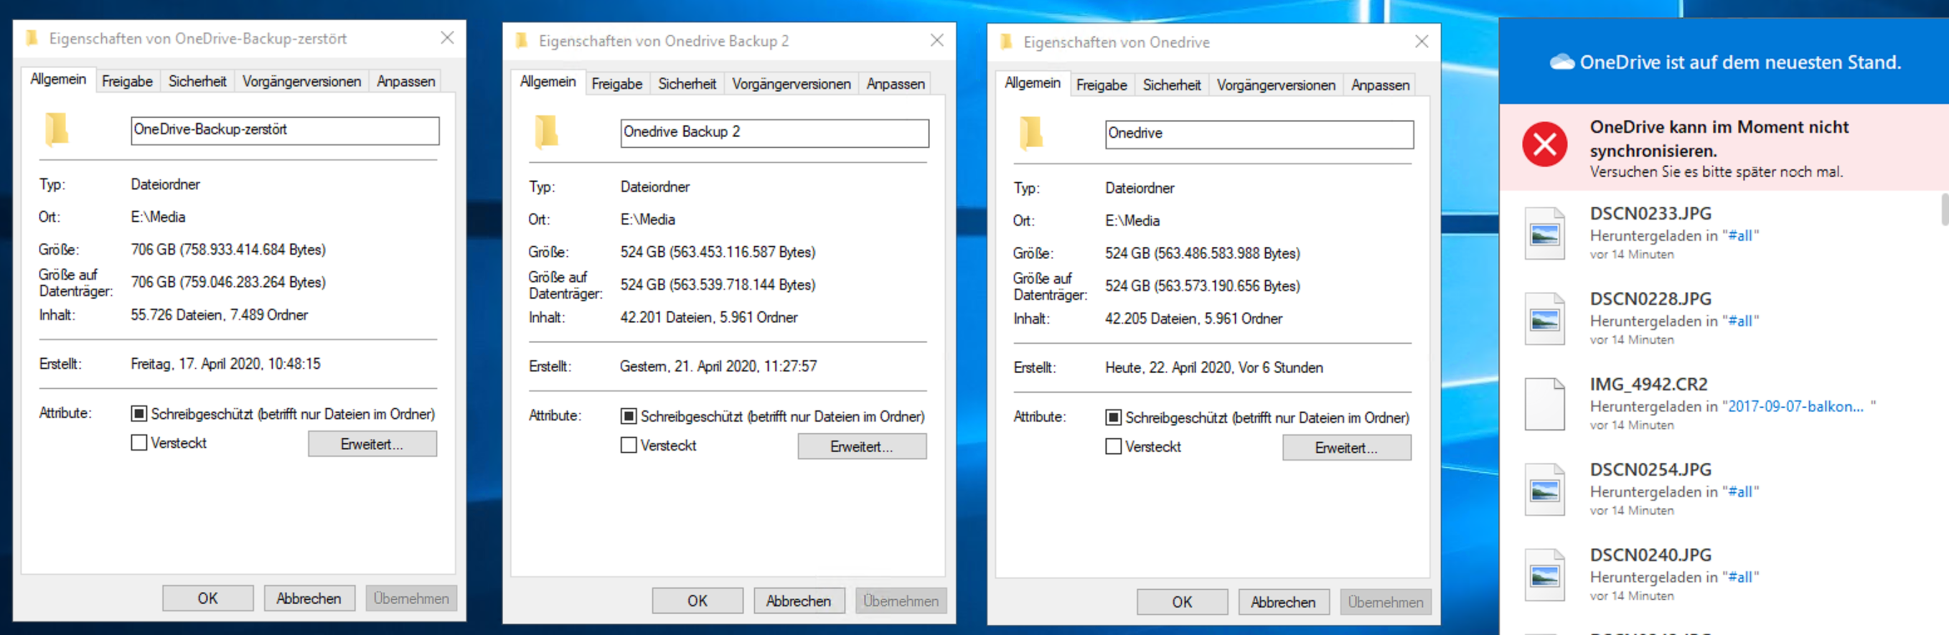Click title bar folder icon of Onedrive Backup 2 window
Viewport: 1949px width, 635px height.
[521, 40]
